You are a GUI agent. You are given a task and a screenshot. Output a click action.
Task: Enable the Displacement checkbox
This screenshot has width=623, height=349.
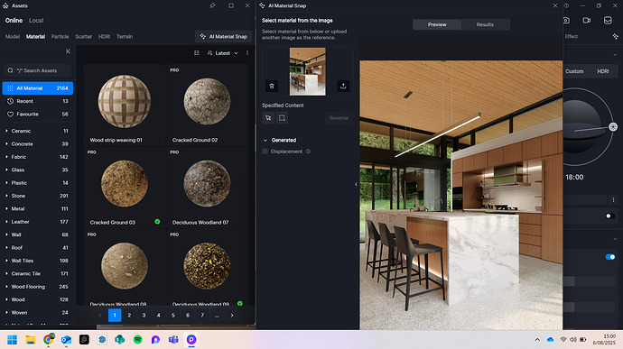[x=265, y=152]
